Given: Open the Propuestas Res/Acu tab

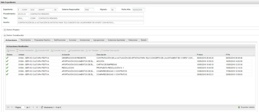Looking at the screenshot, I should tap(42, 40).
